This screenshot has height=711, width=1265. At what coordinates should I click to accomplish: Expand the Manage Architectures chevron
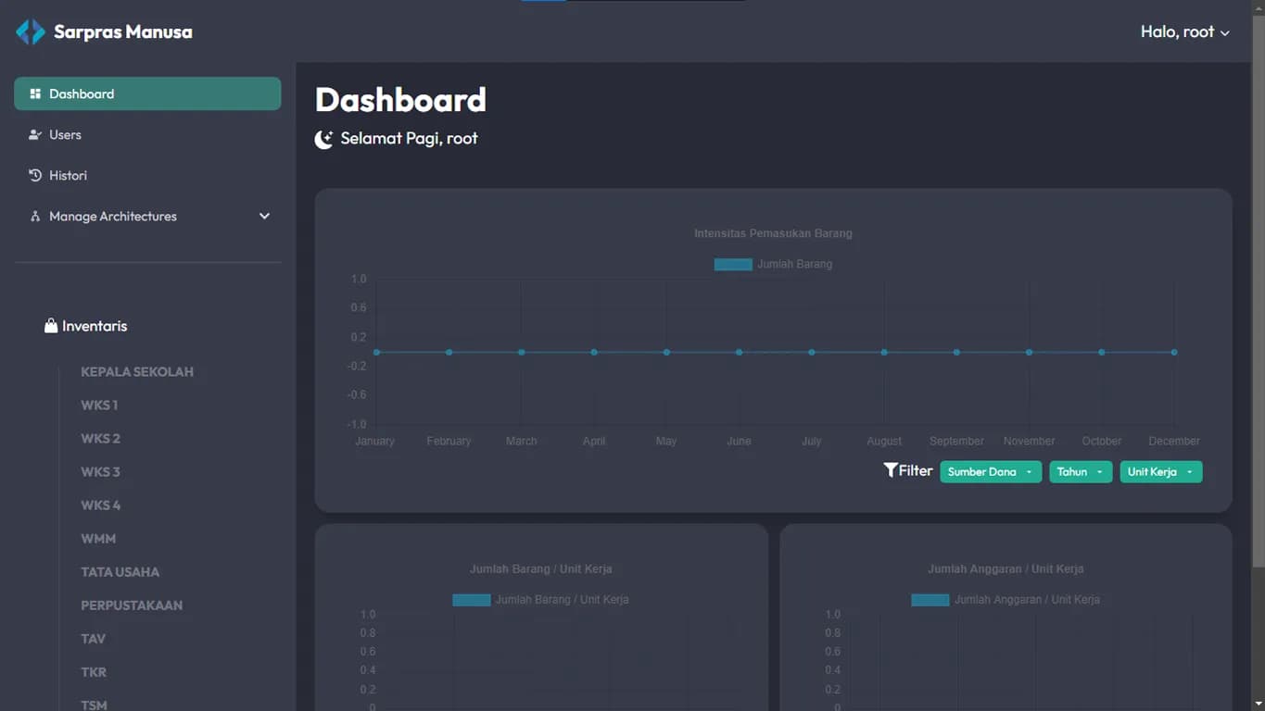(264, 217)
